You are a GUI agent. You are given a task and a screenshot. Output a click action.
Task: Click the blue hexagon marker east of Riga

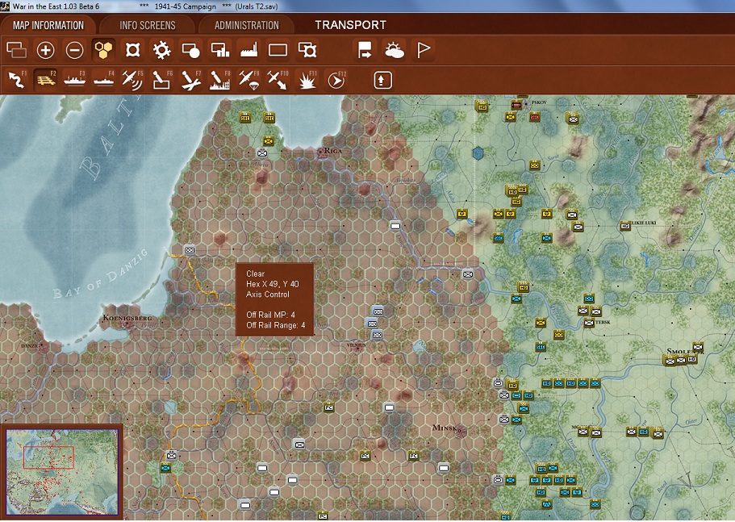pos(478,153)
